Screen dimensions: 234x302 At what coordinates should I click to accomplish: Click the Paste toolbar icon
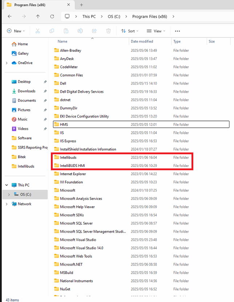coord(66,31)
